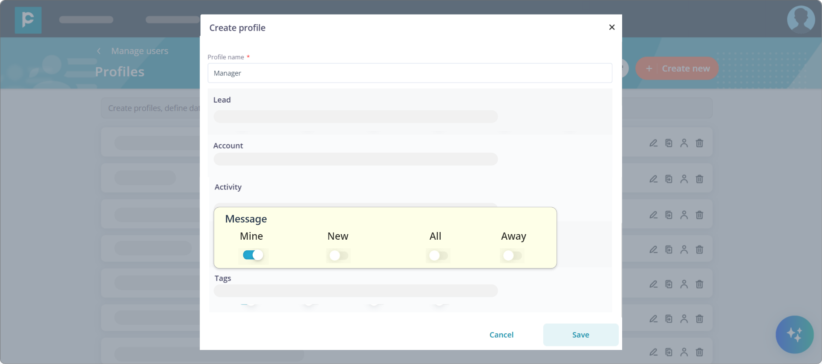The image size is (822, 364).
Task: Open assigned users for the first profile row
Action: (x=684, y=143)
